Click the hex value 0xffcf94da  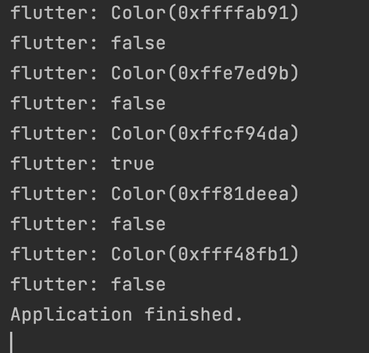tap(233, 133)
